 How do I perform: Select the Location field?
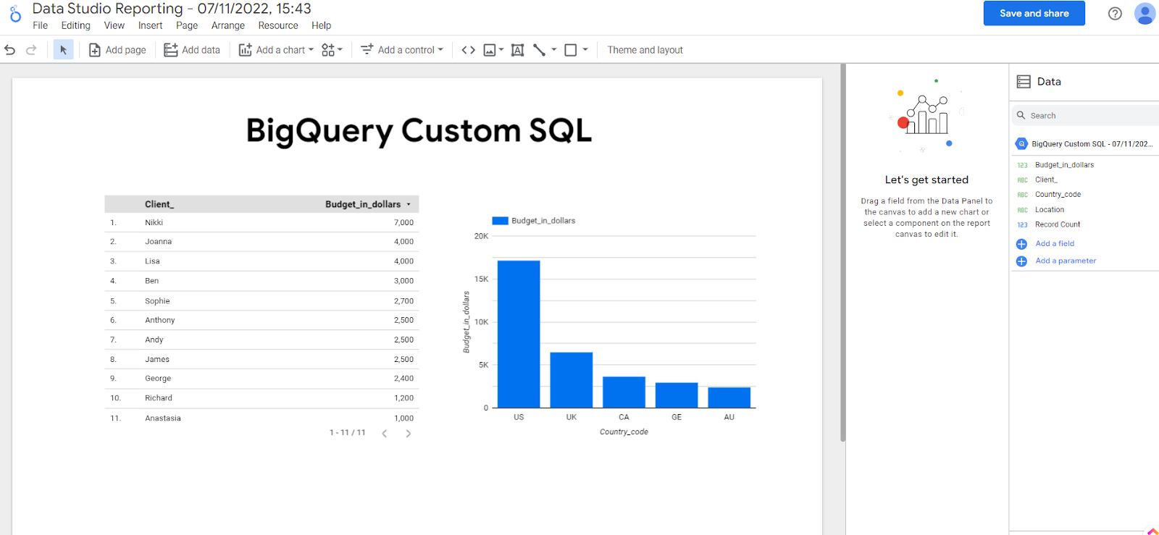point(1050,210)
